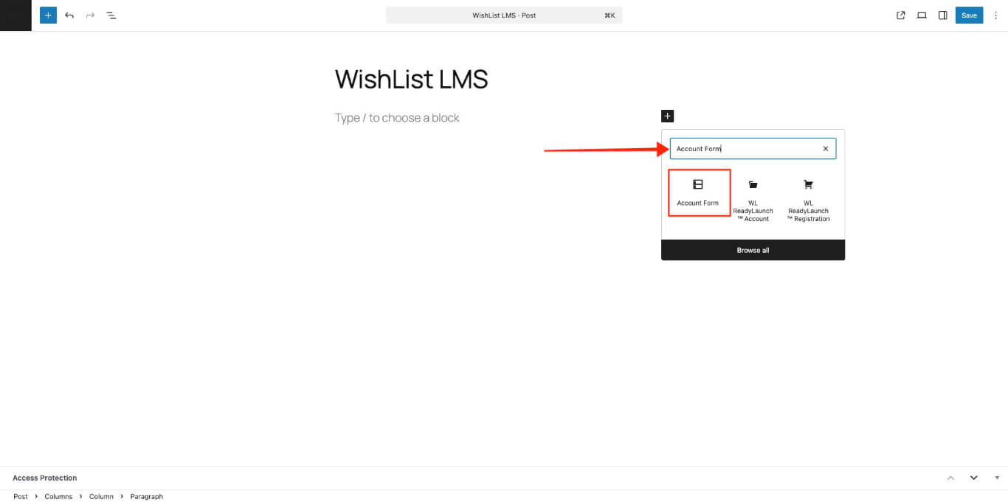This screenshot has width=1008, height=502.
Task: Move Access Protection panel up
Action: [x=950, y=478]
